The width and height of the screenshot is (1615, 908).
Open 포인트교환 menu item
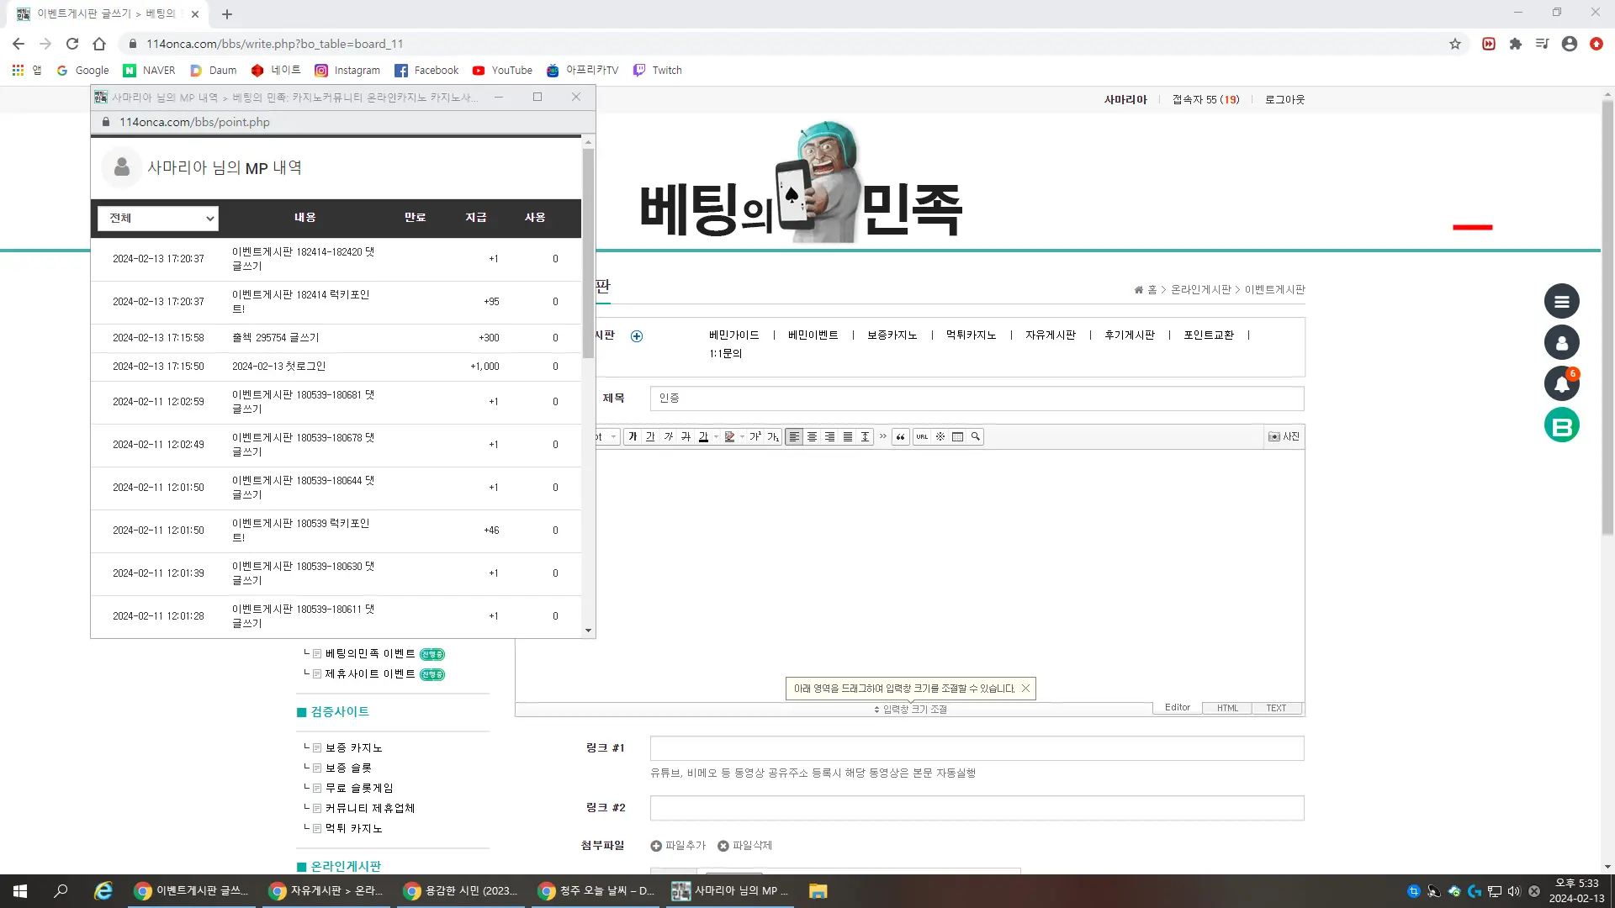[x=1208, y=335]
